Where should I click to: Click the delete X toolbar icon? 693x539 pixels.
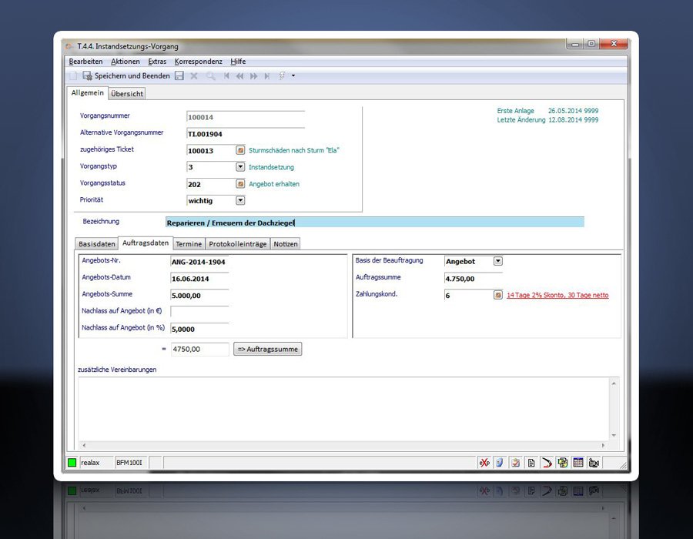tap(193, 76)
